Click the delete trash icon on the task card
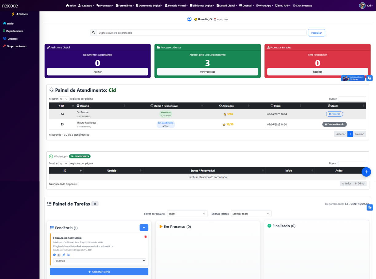The width and height of the screenshot is (376, 279). tap(145, 237)
